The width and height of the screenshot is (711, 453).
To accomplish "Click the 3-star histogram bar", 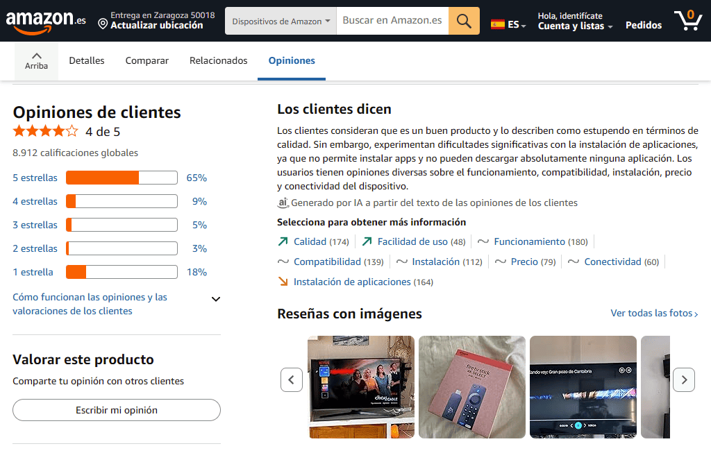I will coord(122,225).
